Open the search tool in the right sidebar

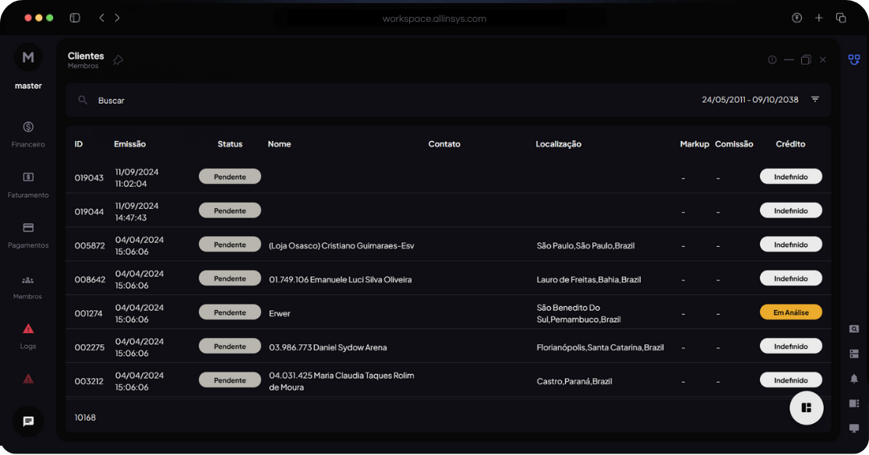click(x=853, y=328)
